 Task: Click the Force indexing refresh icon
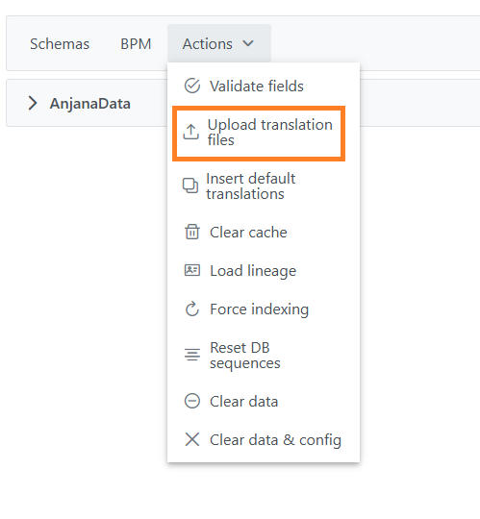point(192,309)
